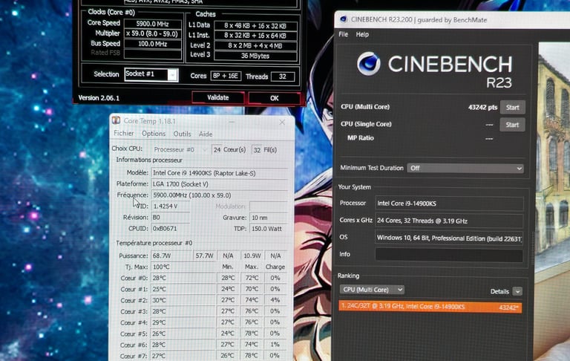Click the Info input field in Cinebench
The image size is (570, 361).
[449, 255]
